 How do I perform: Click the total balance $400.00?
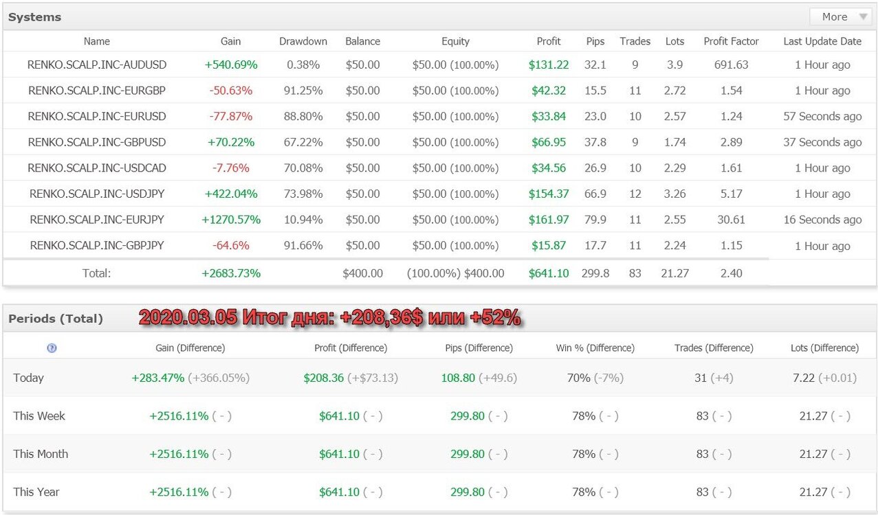pos(363,273)
